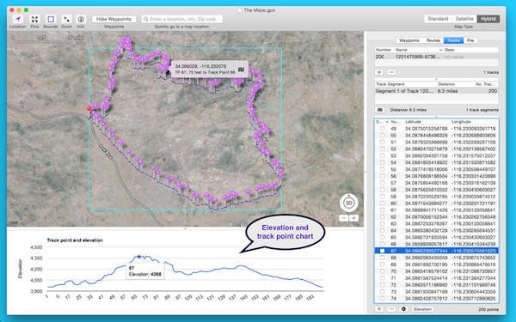The width and height of the screenshot is (516, 322).
Task: Select track point row 56
Action: (436, 176)
